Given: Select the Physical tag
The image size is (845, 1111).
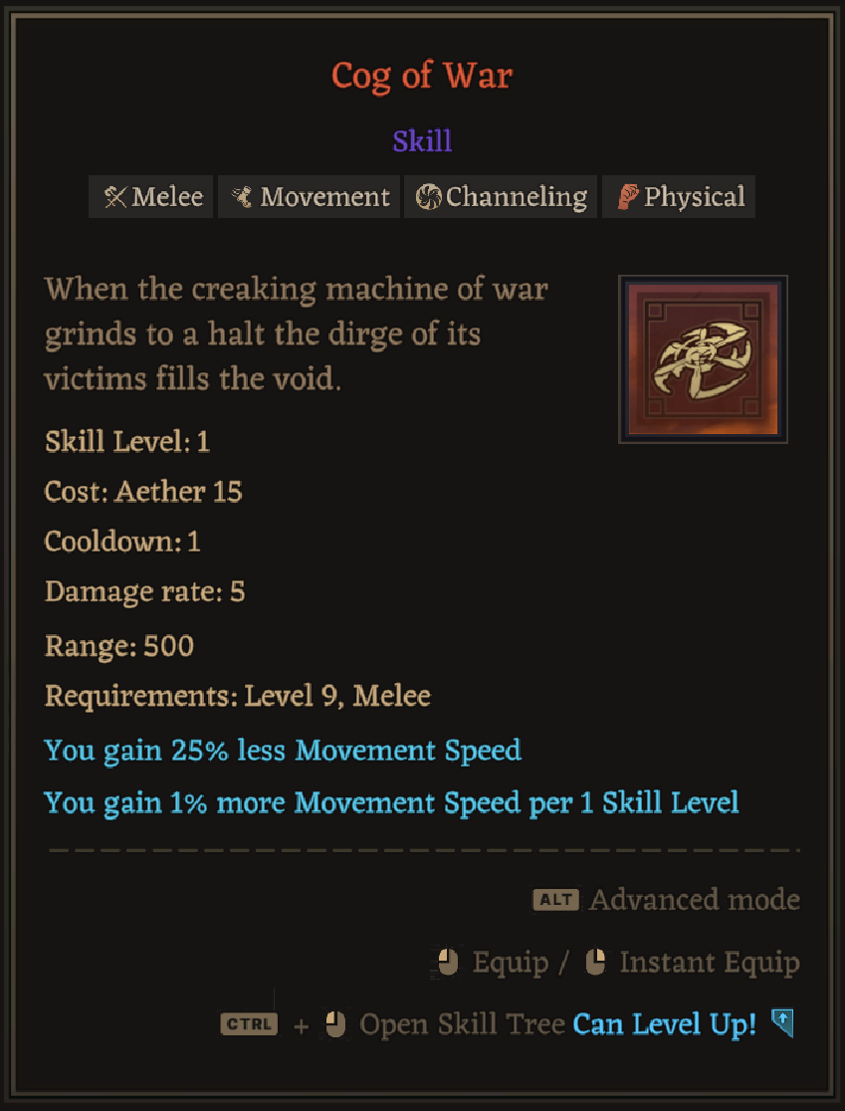Looking at the screenshot, I should [x=679, y=197].
